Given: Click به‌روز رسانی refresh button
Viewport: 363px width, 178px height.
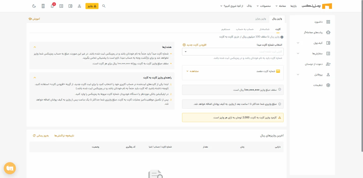Looking at the screenshot, I should (41, 135).
